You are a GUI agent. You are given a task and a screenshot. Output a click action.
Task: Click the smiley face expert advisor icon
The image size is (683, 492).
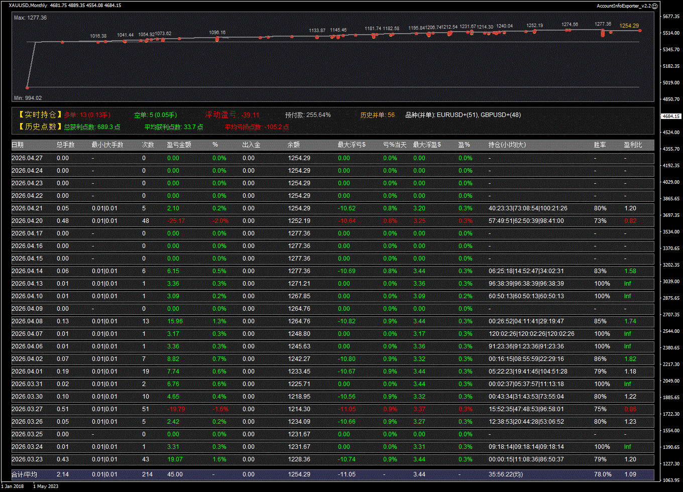click(x=654, y=6)
